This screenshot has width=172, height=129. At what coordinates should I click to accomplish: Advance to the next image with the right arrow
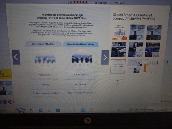(105, 57)
